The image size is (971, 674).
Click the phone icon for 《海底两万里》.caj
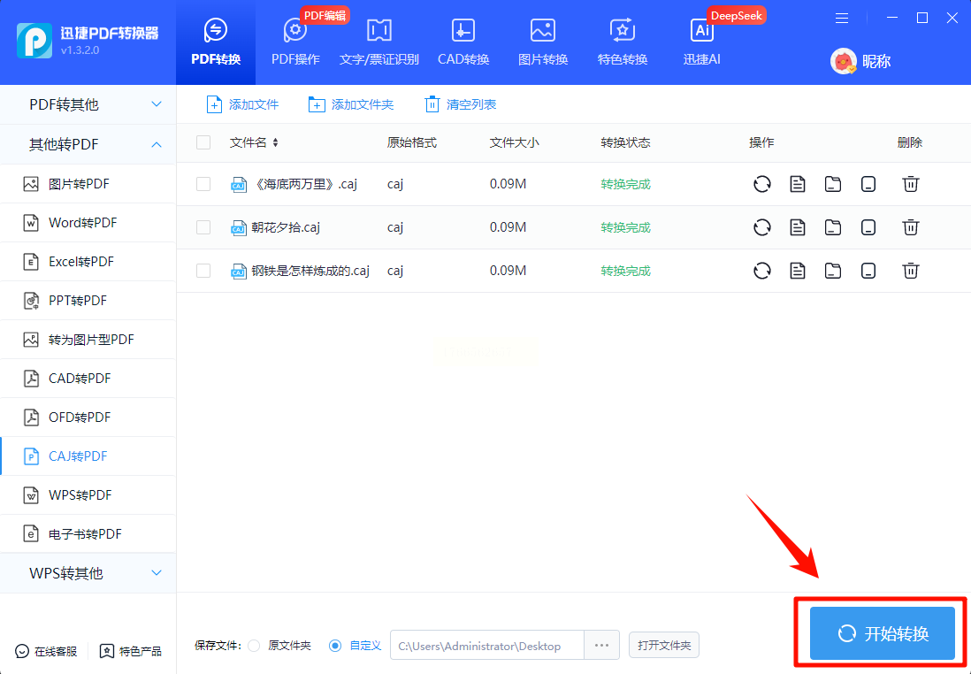(868, 184)
